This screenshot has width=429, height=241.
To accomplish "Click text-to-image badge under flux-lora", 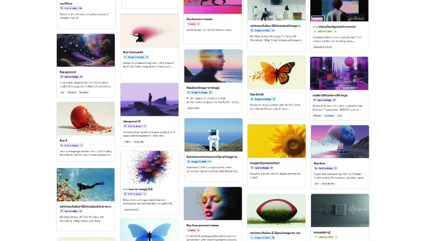I will coord(326,168).
